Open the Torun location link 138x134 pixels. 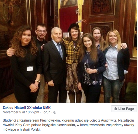(x=46, y=112)
